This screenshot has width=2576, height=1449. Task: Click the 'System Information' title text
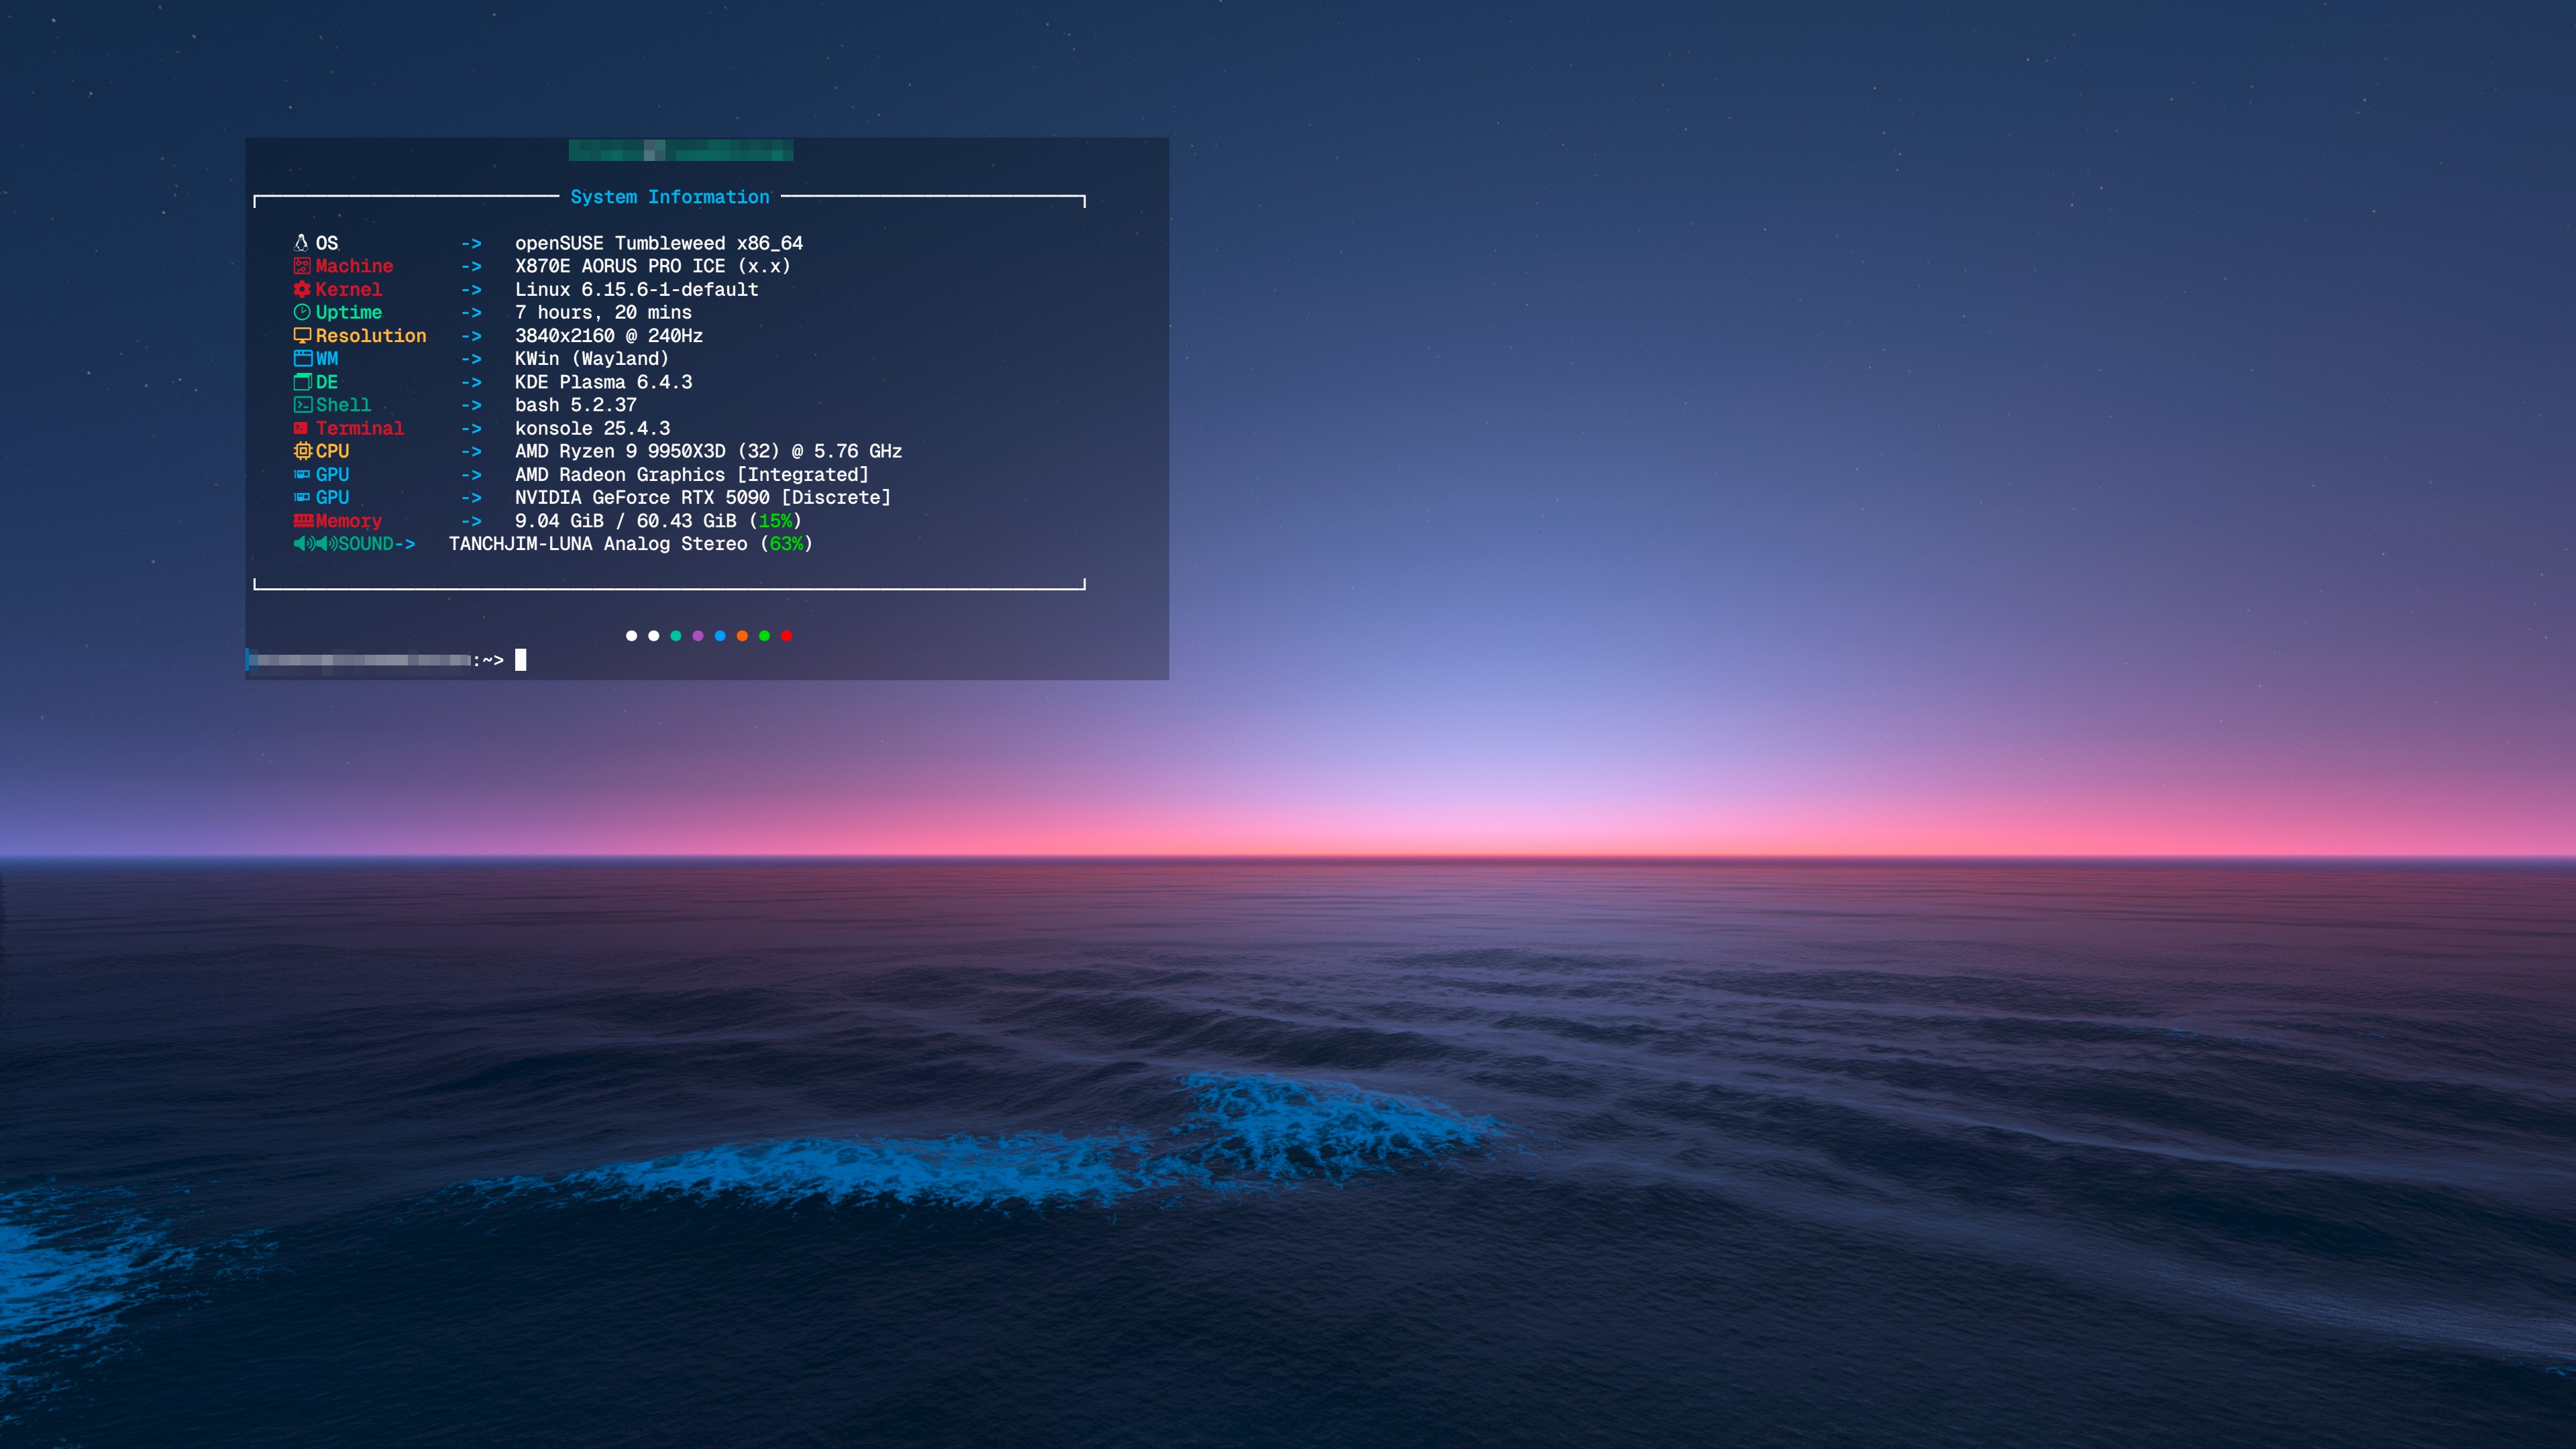coord(670,197)
